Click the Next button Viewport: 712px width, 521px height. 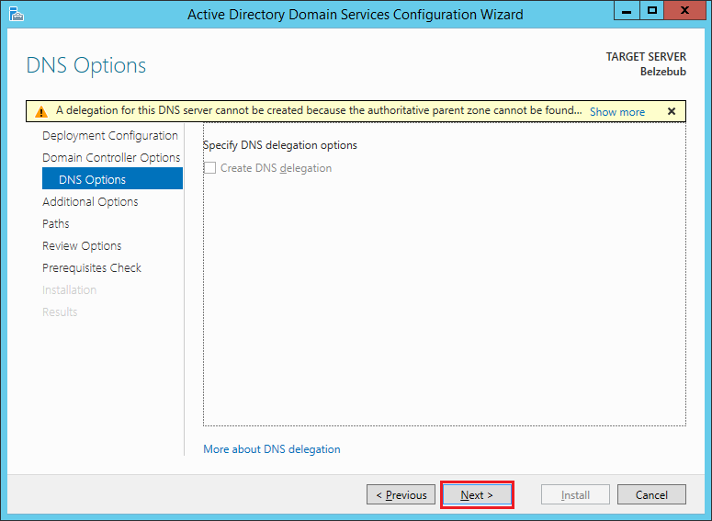coord(477,494)
